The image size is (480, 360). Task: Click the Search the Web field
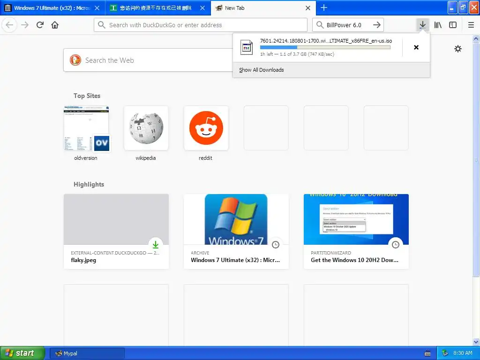(148, 60)
